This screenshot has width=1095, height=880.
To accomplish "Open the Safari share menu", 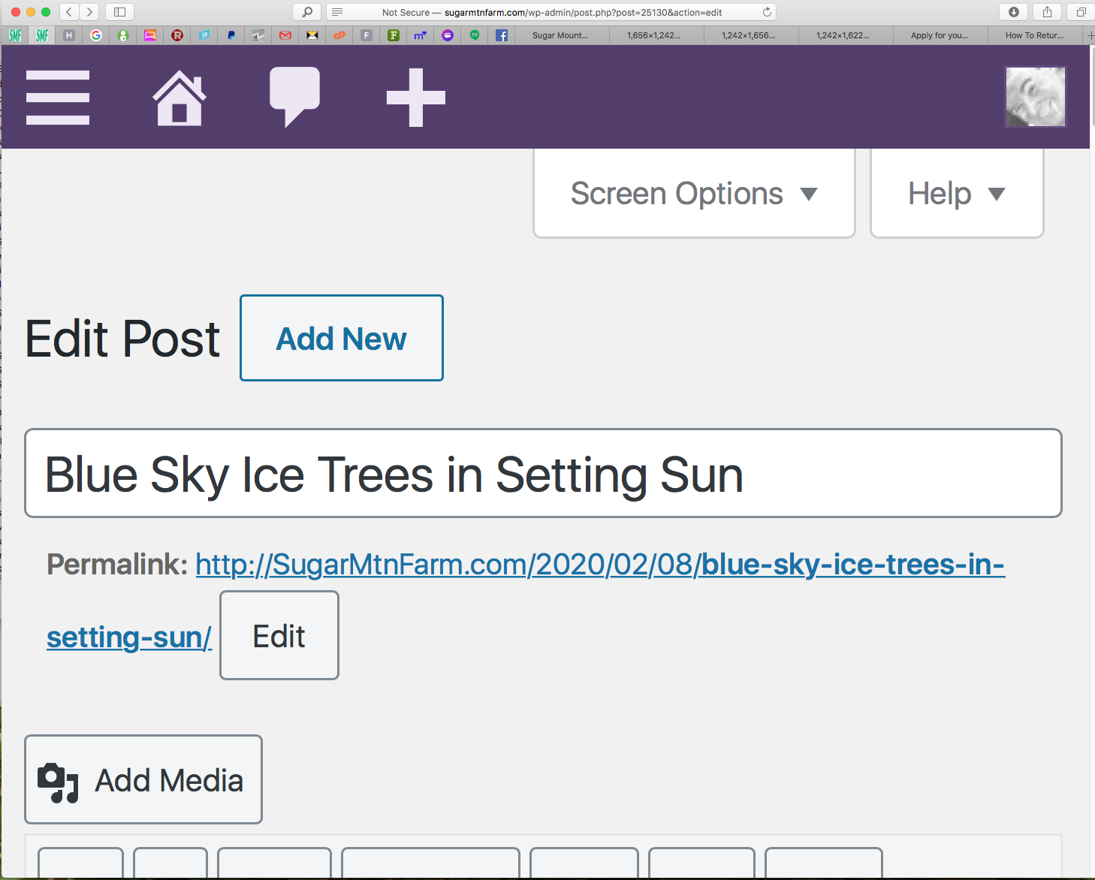I will click(1047, 12).
